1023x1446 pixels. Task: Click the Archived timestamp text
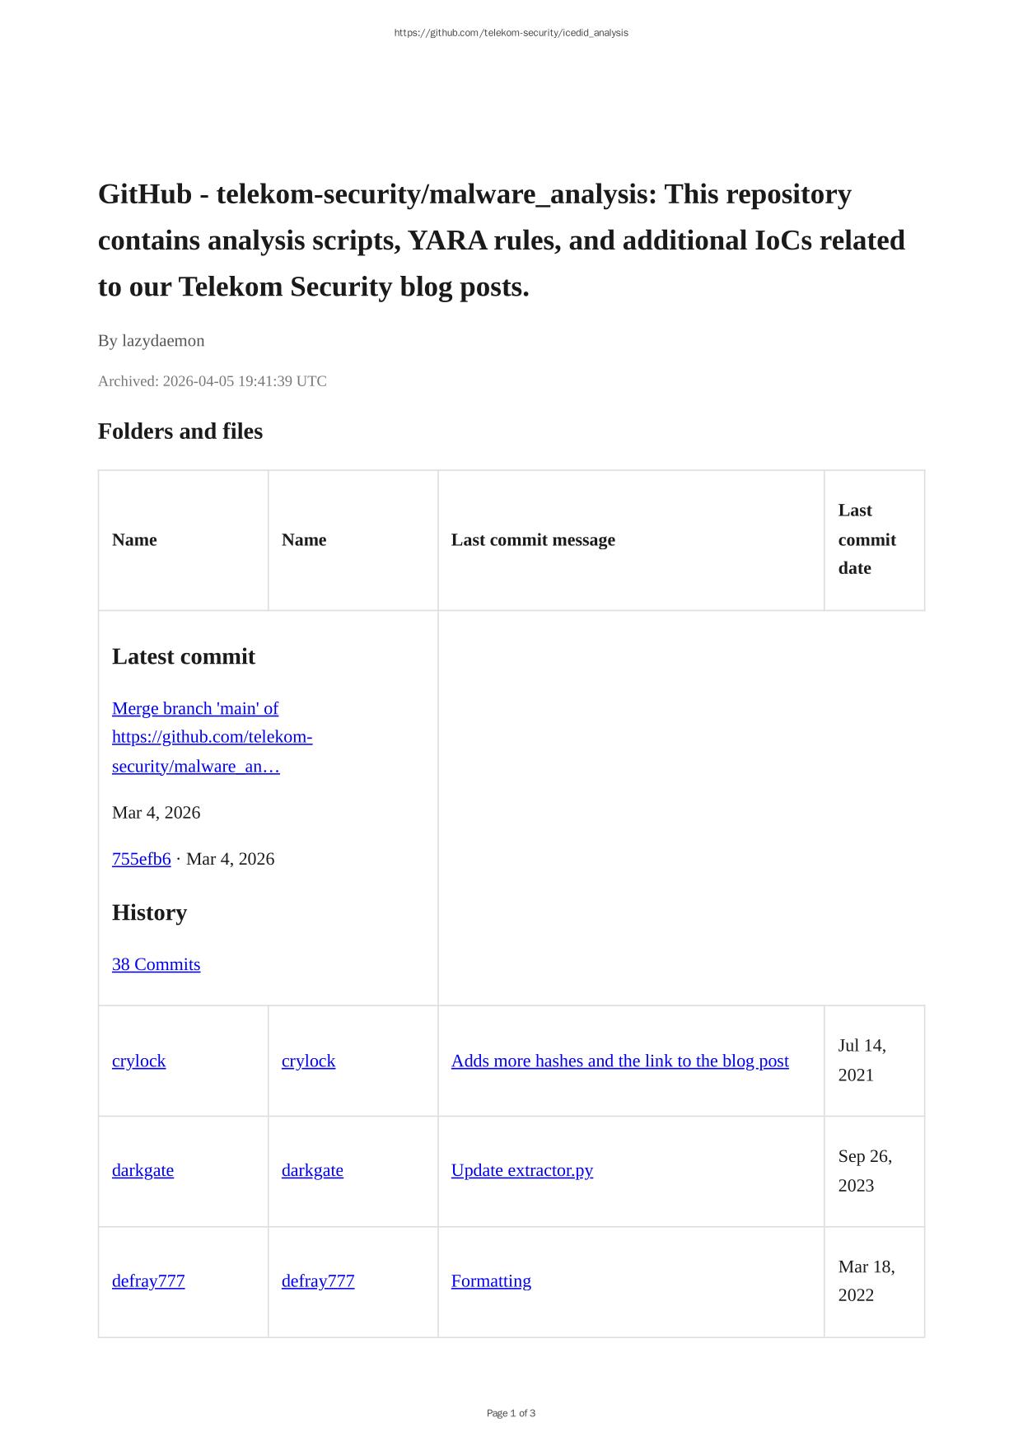click(x=212, y=381)
